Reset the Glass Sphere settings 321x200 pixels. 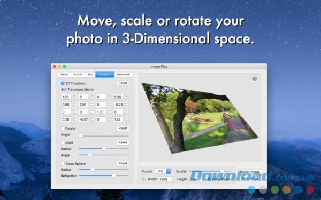click(123, 163)
